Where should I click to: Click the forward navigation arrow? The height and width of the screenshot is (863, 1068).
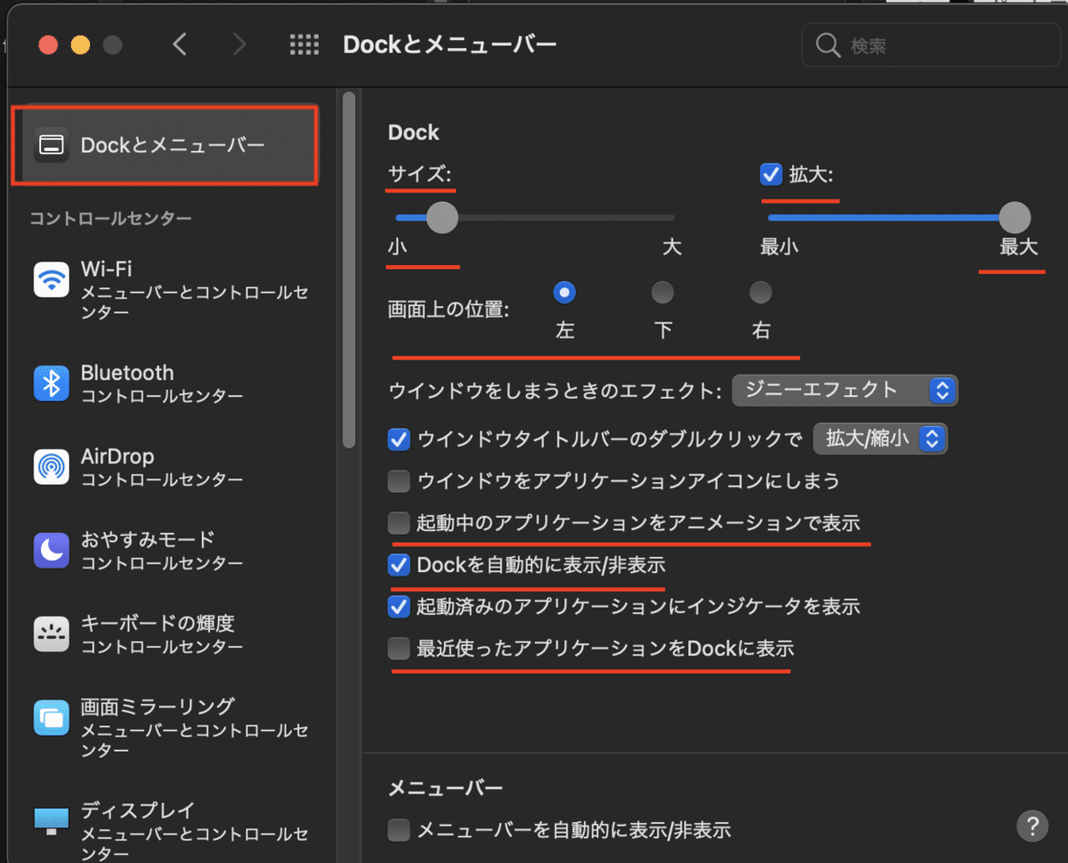click(x=239, y=44)
